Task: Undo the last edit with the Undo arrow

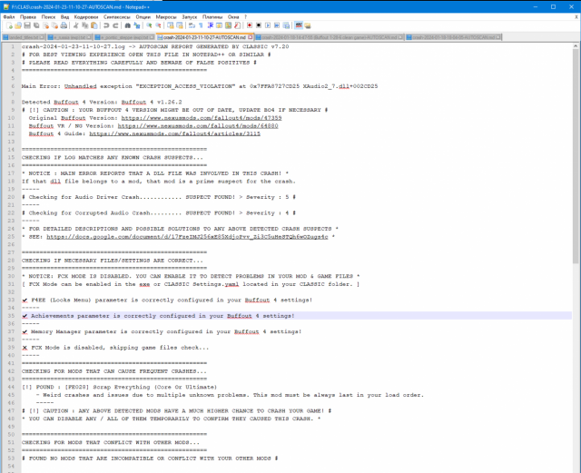Action: [x=106, y=25]
